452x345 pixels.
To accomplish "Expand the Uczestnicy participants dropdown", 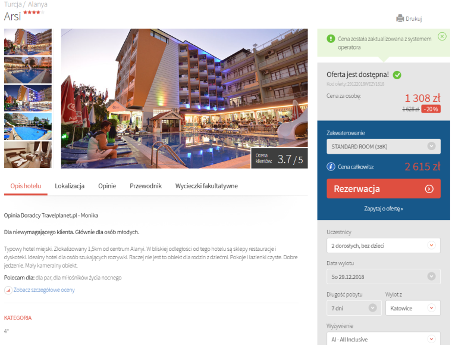I will tap(384, 245).
